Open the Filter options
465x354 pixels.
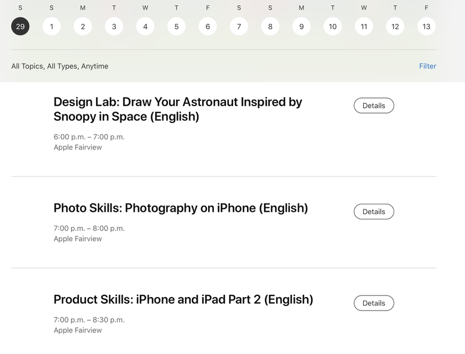coord(427,66)
